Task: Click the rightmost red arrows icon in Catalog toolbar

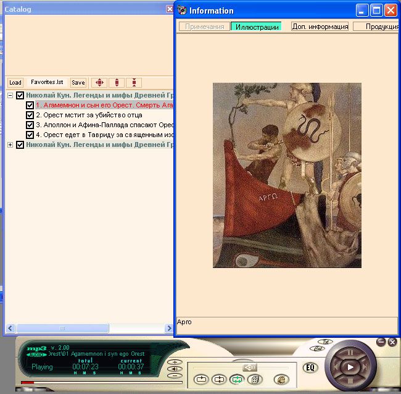Action: click(134, 82)
